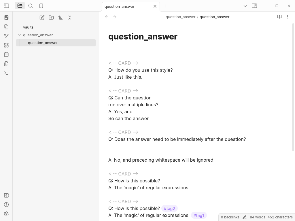This screenshot has height=221, width=295.
Task: Select the question_answer tab
Action: tap(127, 6)
